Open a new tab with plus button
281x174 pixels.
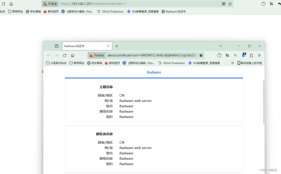pos(117,46)
